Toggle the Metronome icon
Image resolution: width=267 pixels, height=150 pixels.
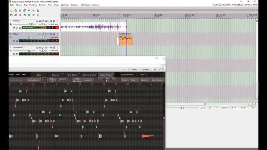[38, 10]
